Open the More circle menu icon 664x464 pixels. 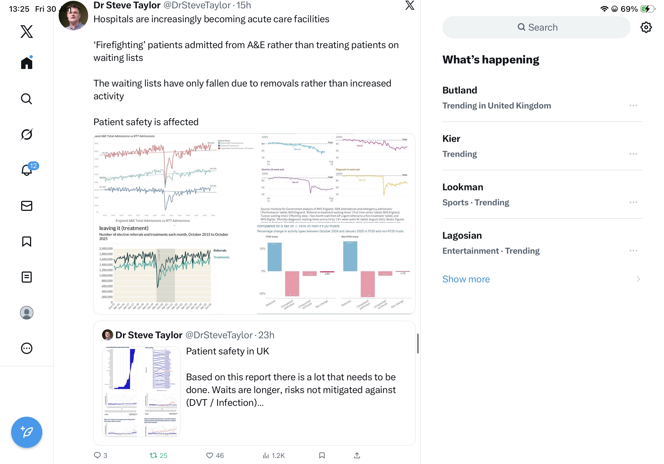tap(27, 348)
